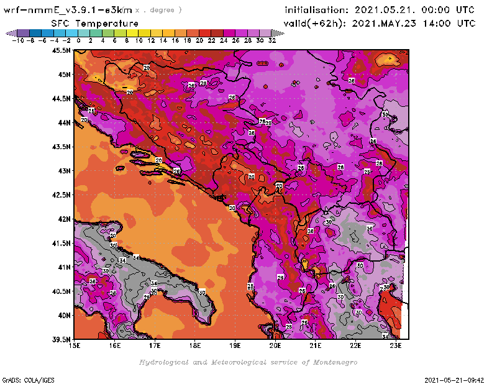
Task: Click the colorbar label 32
Action: click(272, 40)
